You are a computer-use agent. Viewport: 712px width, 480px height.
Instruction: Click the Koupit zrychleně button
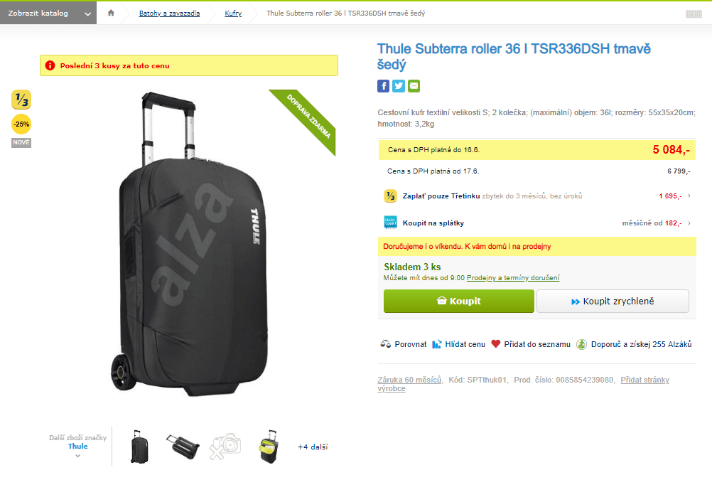tap(613, 301)
